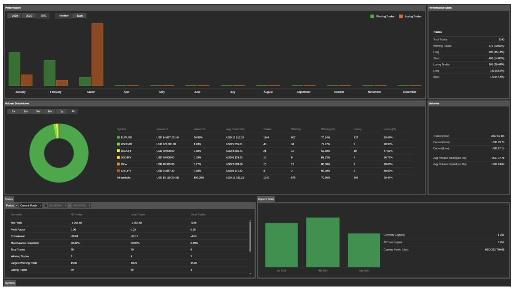
Task: Set volume breakdown range to 6m
Action: click(50, 111)
